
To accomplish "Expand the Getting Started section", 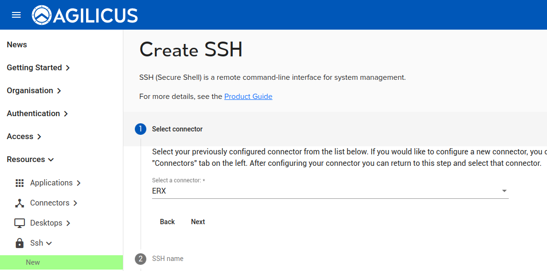I will (x=38, y=68).
